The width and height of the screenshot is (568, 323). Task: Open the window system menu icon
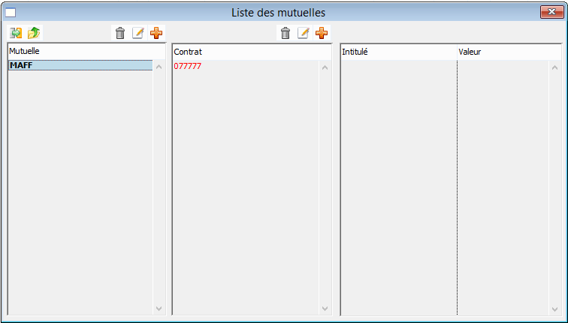[11, 13]
